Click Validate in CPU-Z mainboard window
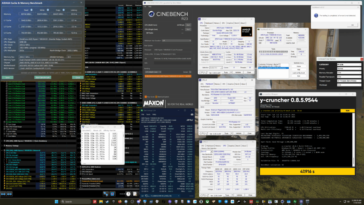 pyautogui.click(x=239, y=133)
